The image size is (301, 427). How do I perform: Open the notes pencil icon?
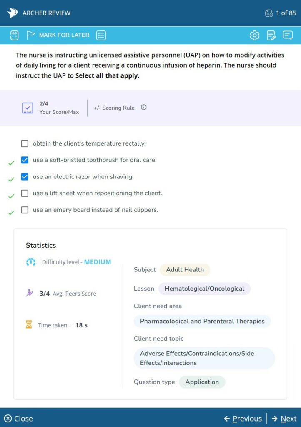pyautogui.click(x=271, y=35)
